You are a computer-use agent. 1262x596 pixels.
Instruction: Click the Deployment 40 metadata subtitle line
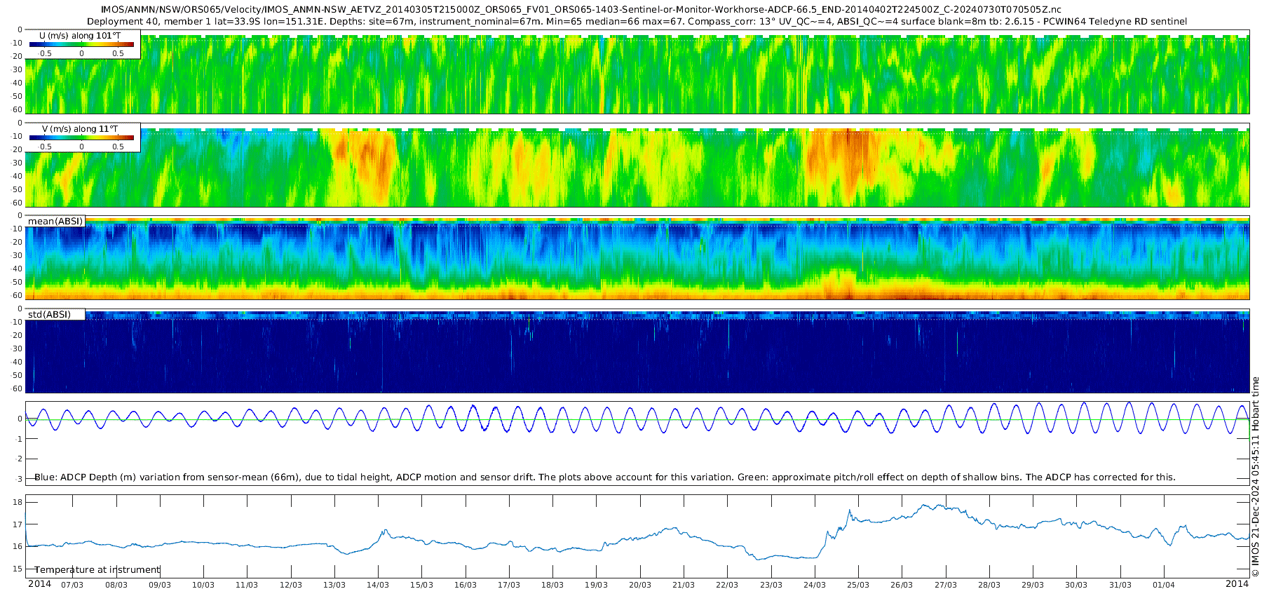pyautogui.click(x=637, y=22)
